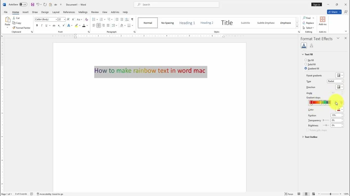
Task: Apply strikethrough formatting
Action: pyautogui.click(x=54, y=25)
